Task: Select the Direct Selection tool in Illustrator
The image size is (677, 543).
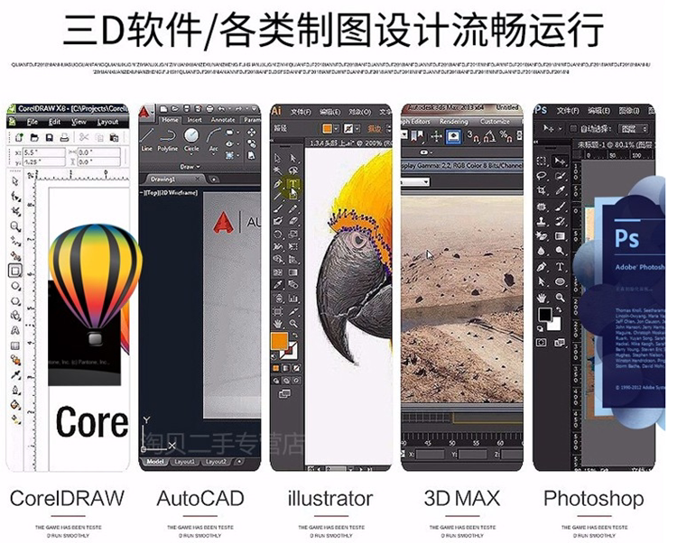Action: (293, 158)
